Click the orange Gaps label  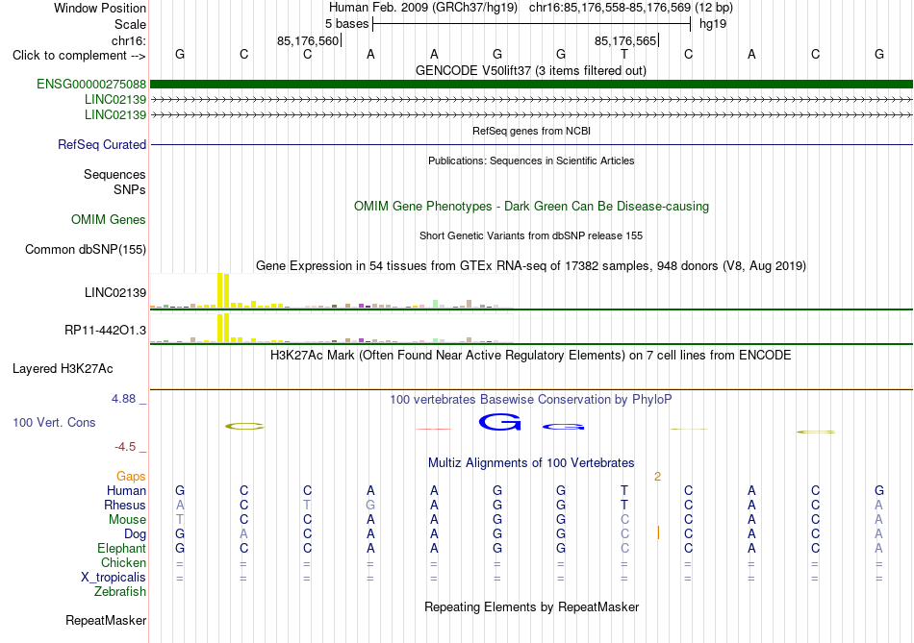(131, 477)
